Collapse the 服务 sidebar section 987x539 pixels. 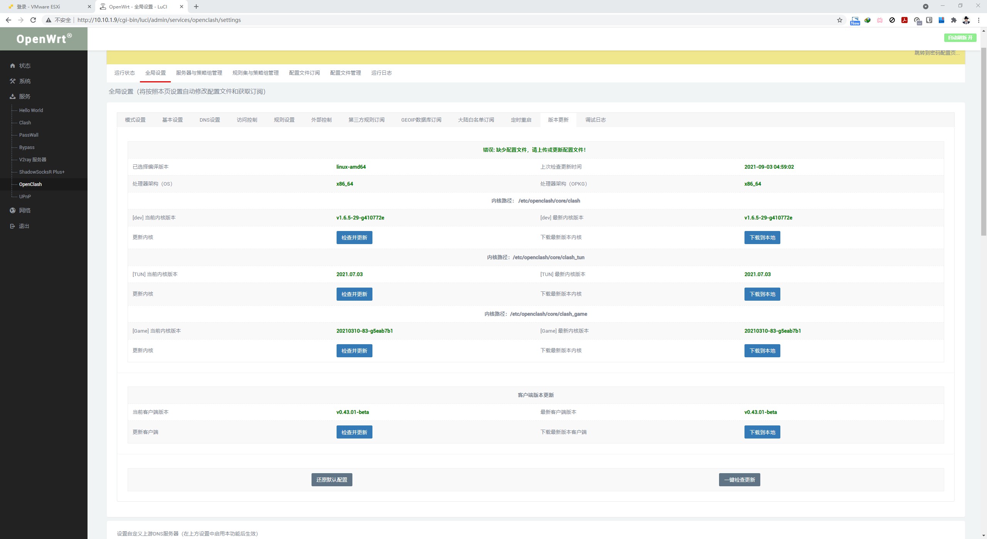(25, 97)
